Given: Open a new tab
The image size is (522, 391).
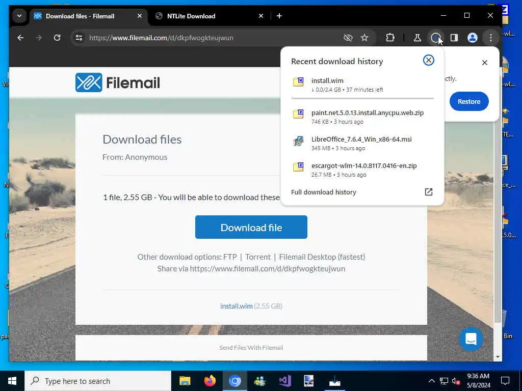Looking at the screenshot, I should tap(279, 16).
